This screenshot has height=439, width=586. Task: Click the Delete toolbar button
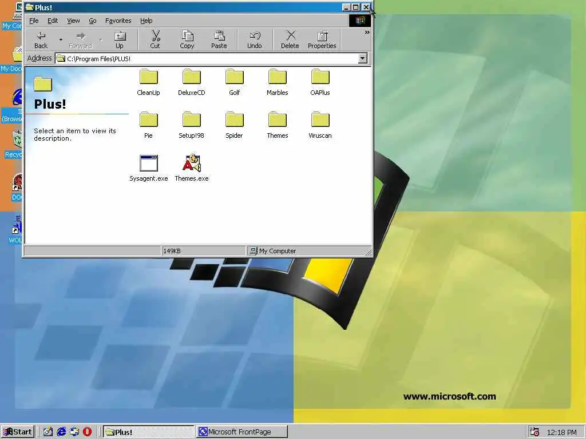pos(290,39)
